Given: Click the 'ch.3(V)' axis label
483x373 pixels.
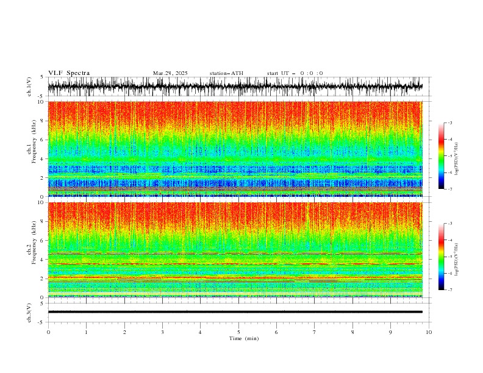Looking at the screenshot, I should click(x=29, y=313).
